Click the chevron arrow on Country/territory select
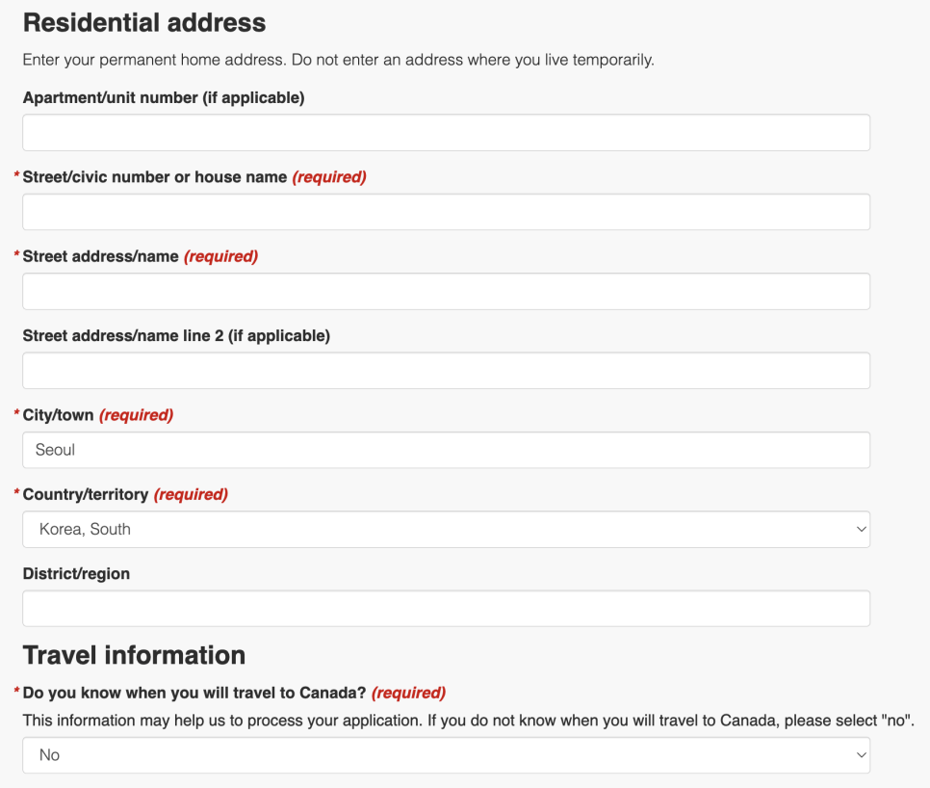 [862, 529]
